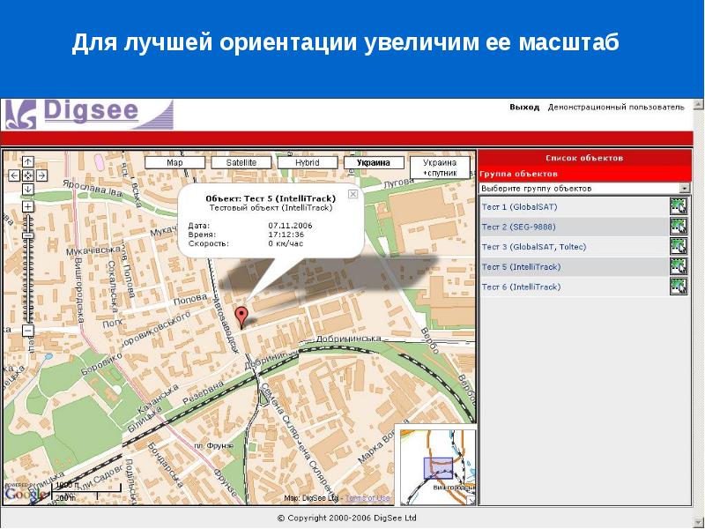Click map locate icon for Тест 6 (IntelliTrack)

(x=678, y=287)
